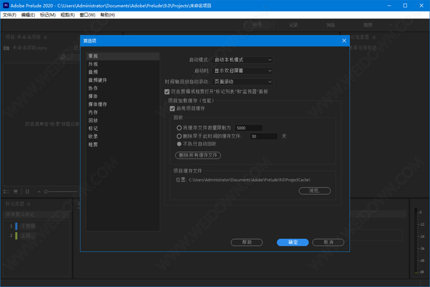
Task: Close the 首选项 dialog with X
Action: click(x=344, y=41)
